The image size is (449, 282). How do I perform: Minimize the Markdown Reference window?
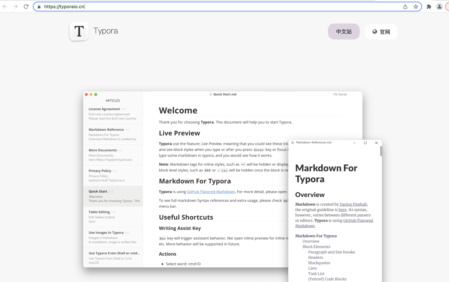[354, 143]
